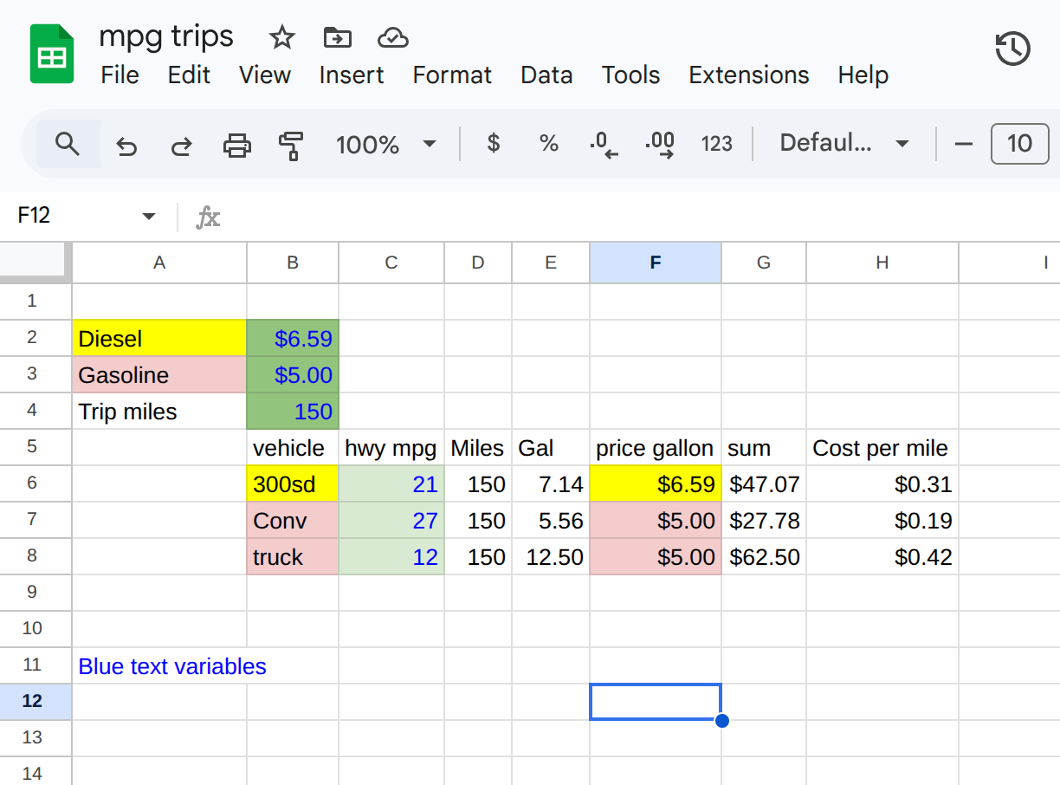Select the $47.07 sum cell
Image resolution: width=1060 pixels, height=785 pixels.
[x=764, y=483]
